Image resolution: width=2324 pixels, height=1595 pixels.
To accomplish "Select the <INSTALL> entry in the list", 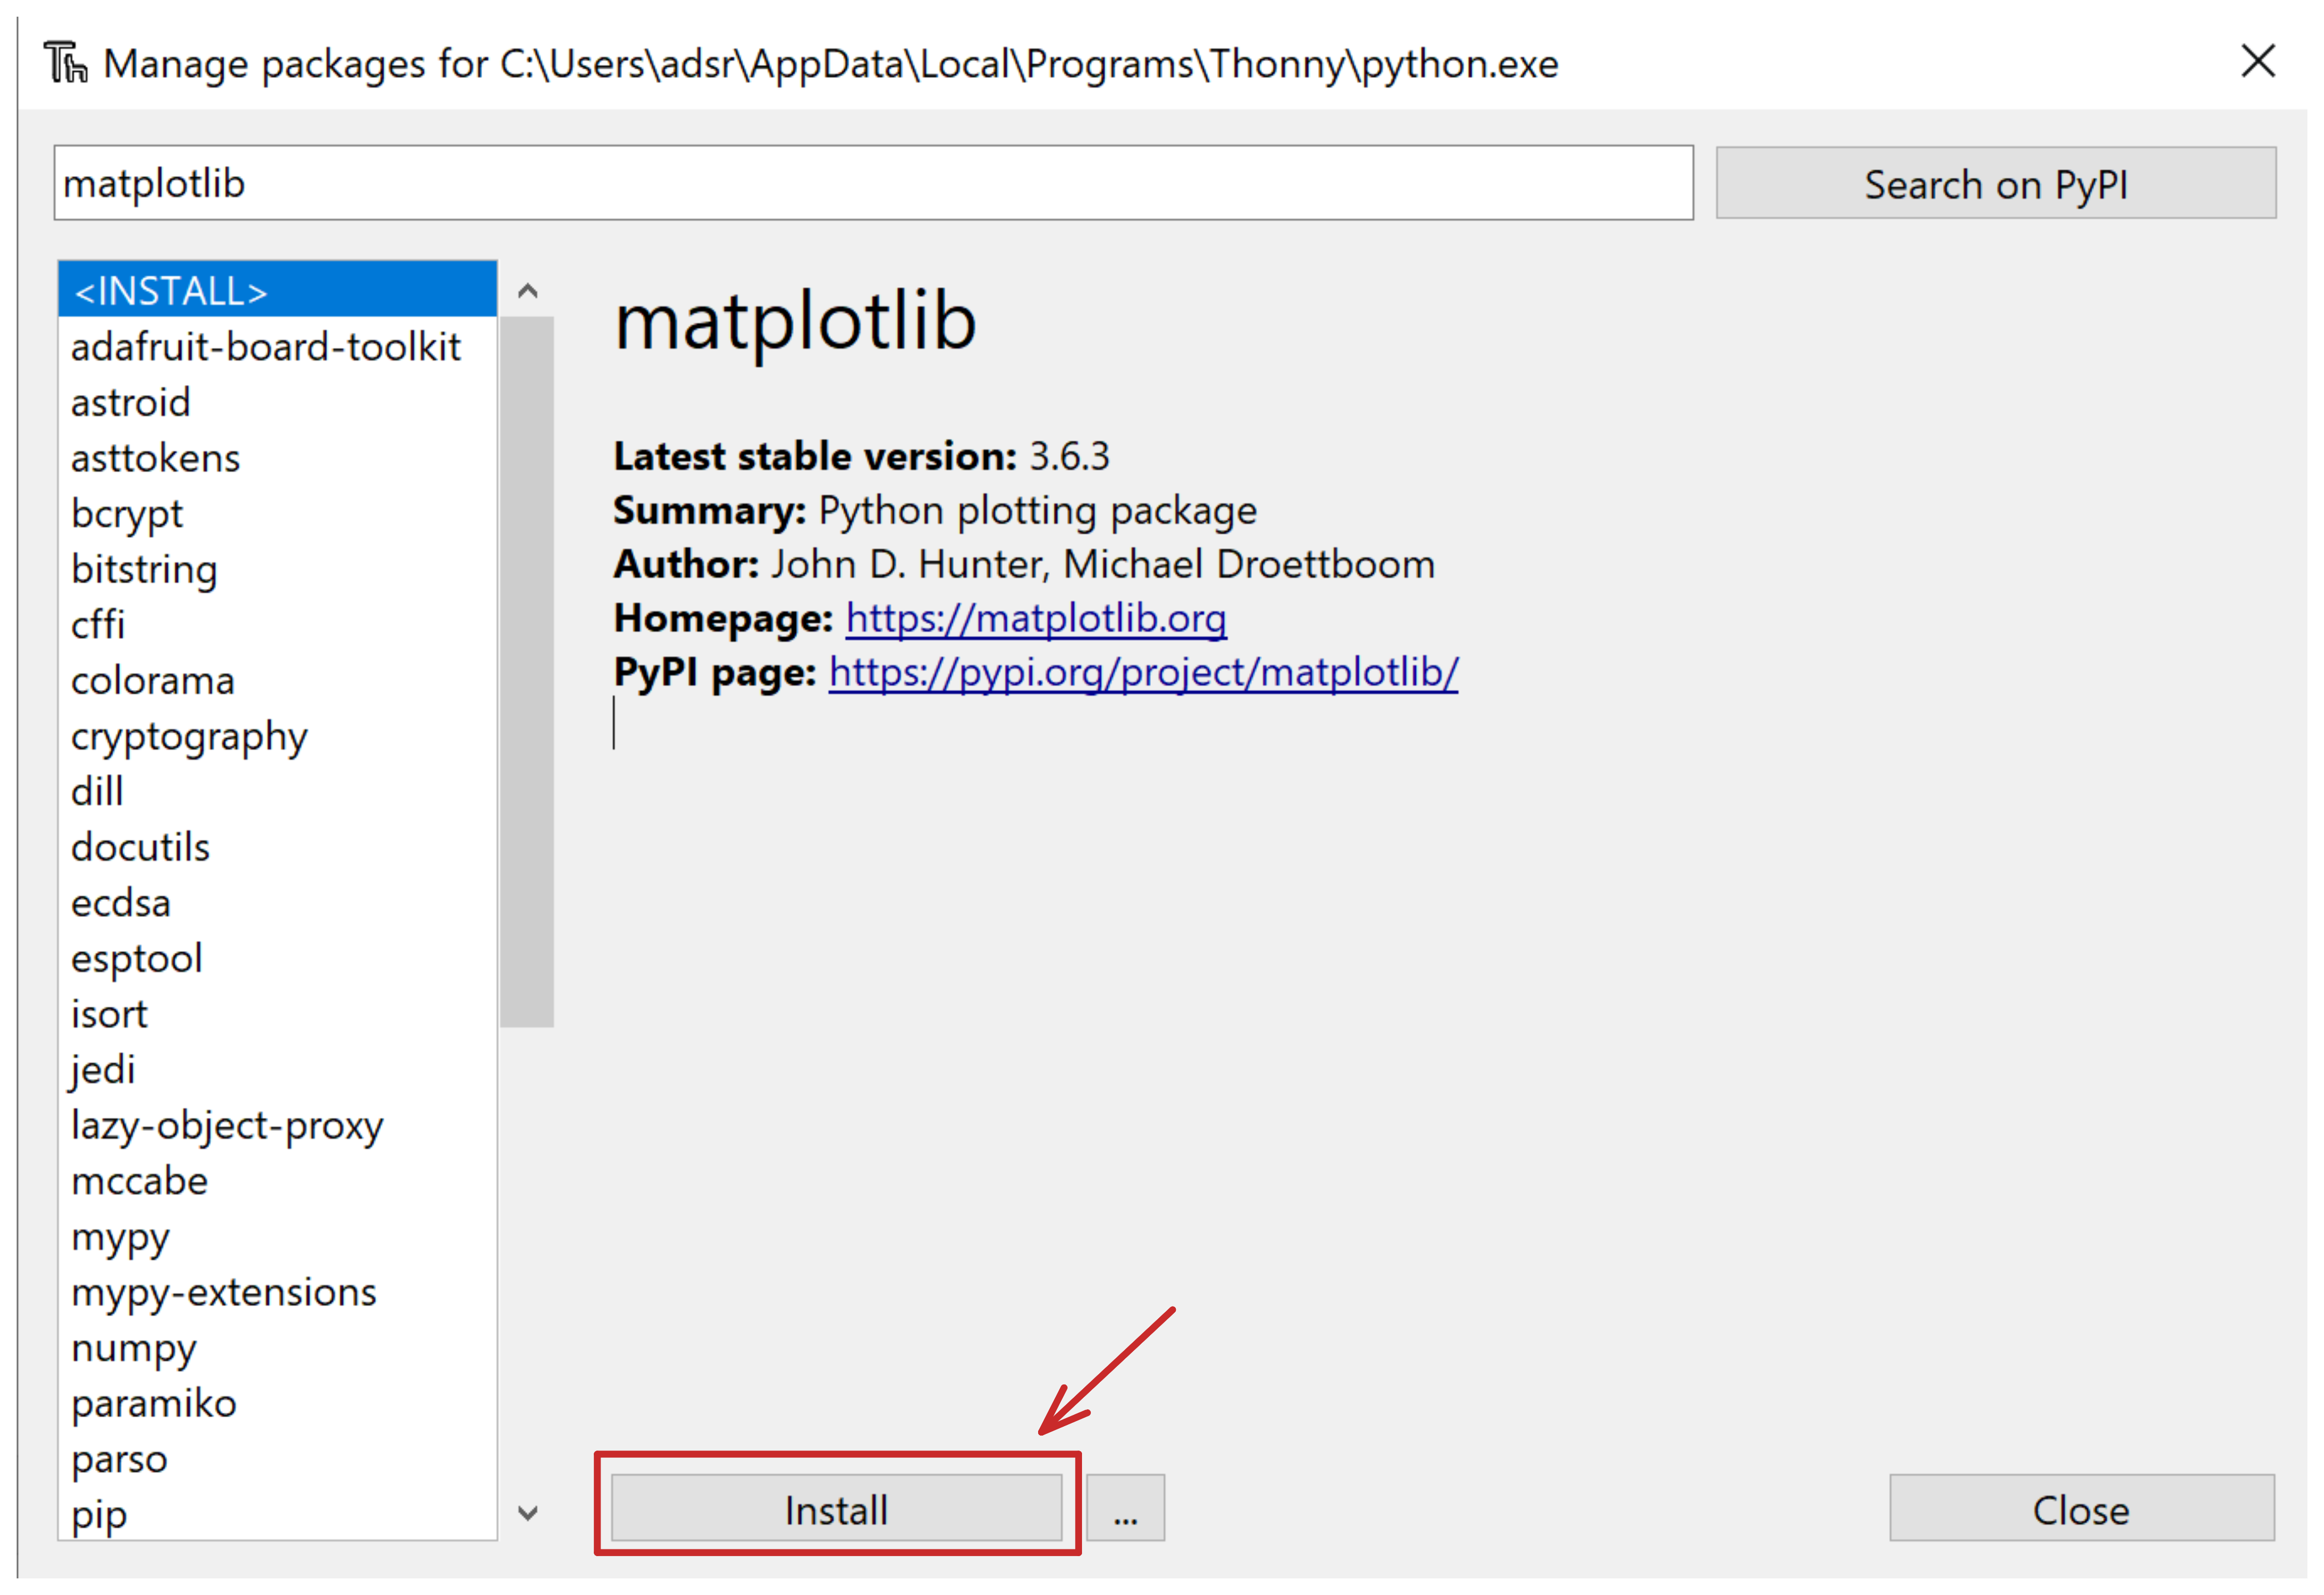I will point(277,290).
